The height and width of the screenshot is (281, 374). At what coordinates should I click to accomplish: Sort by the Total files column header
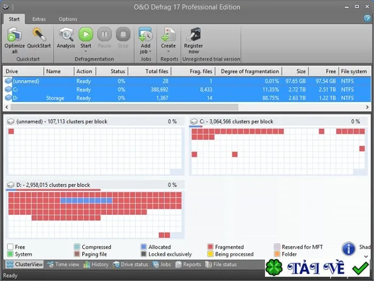pos(150,72)
